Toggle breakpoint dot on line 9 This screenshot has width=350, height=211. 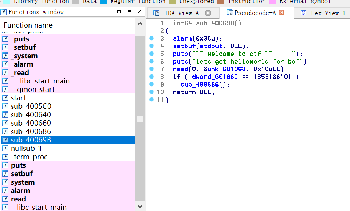point(151,84)
